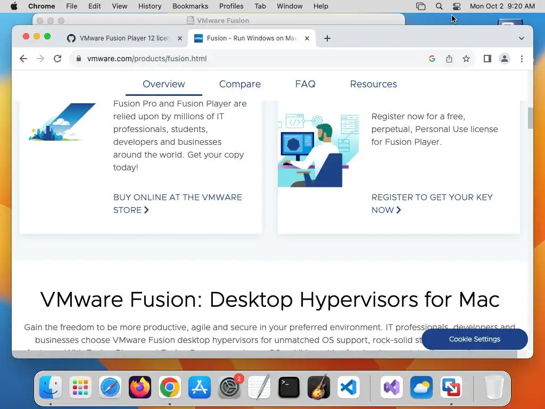Open Spotlight search magnifier
The width and height of the screenshot is (545, 409).
(439, 6)
